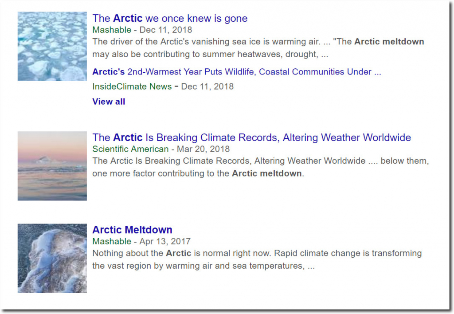
Task: Click the Apr 13, 2017 date text
Action: click(x=165, y=241)
